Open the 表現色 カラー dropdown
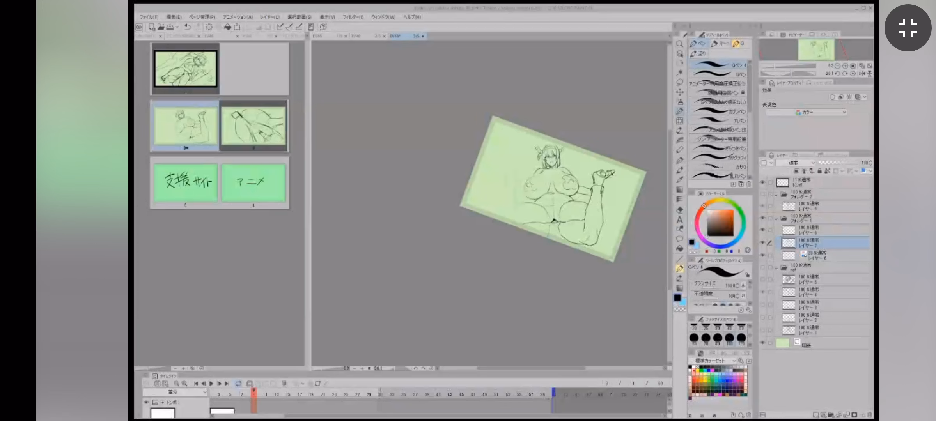 (806, 112)
